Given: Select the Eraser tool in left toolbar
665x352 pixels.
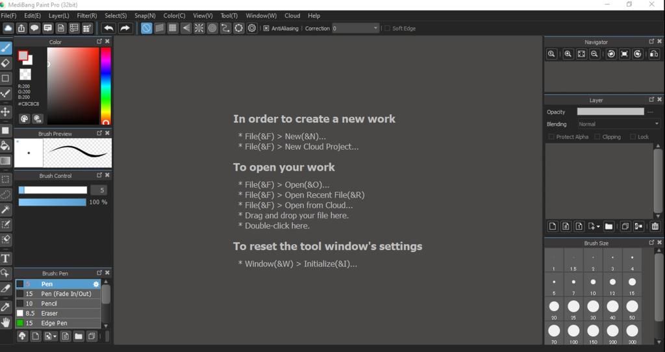Looking at the screenshot, I should pos(5,63).
